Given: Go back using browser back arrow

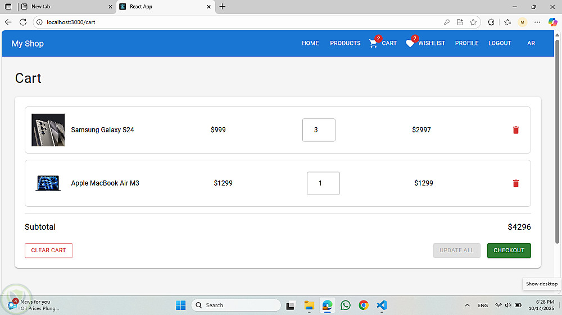Looking at the screenshot, I should tap(8, 22).
